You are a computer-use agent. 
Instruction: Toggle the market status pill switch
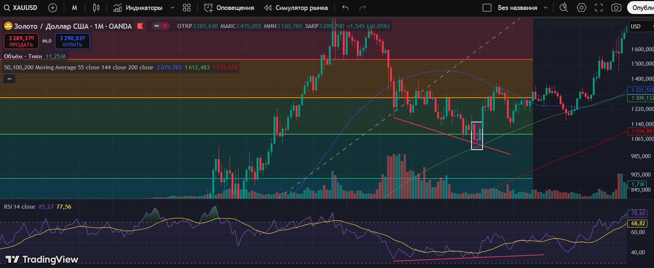161,26
